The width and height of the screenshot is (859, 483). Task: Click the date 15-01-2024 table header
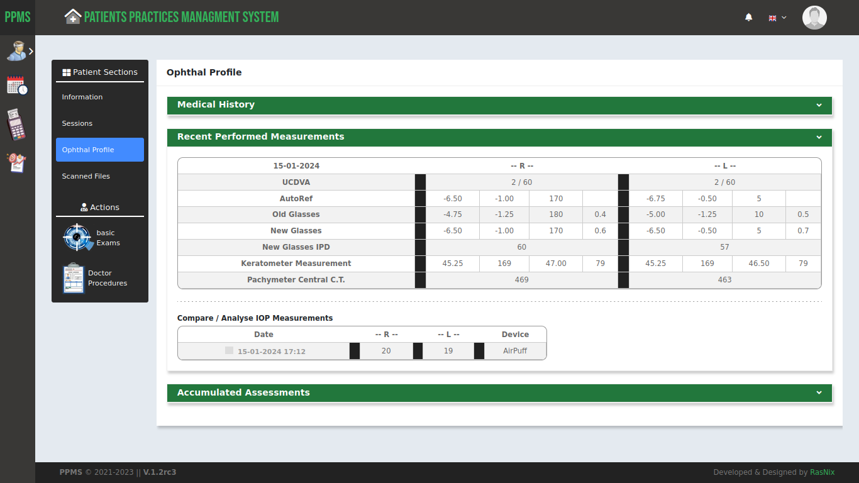click(x=296, y=166)
